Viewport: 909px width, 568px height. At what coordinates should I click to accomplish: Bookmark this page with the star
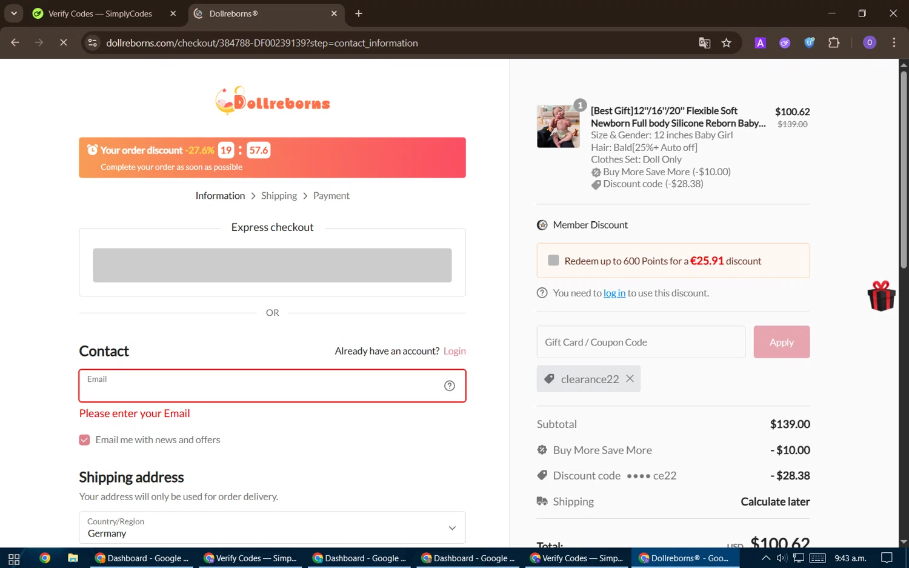point(727,42)
